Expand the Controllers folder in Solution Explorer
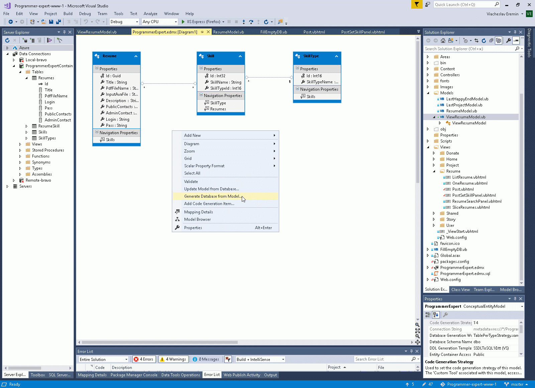 coord(428,75)
